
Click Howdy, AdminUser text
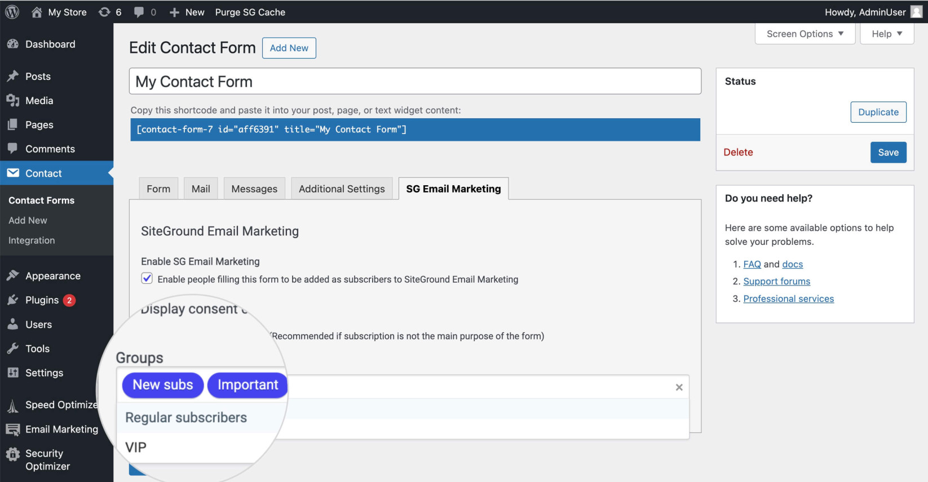click(x=865, y=12)
